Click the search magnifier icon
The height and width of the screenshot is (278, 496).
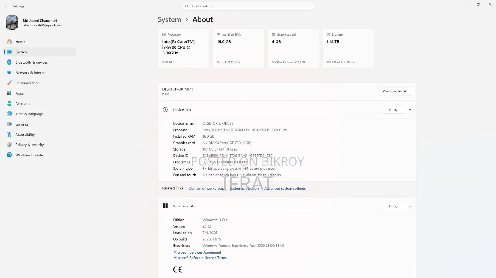[x=187, y=6]
